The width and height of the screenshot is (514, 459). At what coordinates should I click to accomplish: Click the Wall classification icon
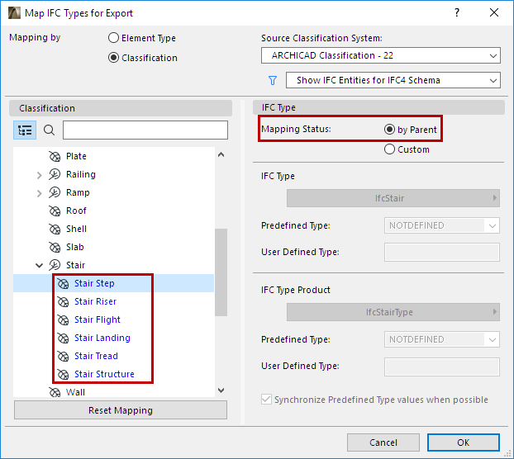pyautogui.click(x=55, y=392)
